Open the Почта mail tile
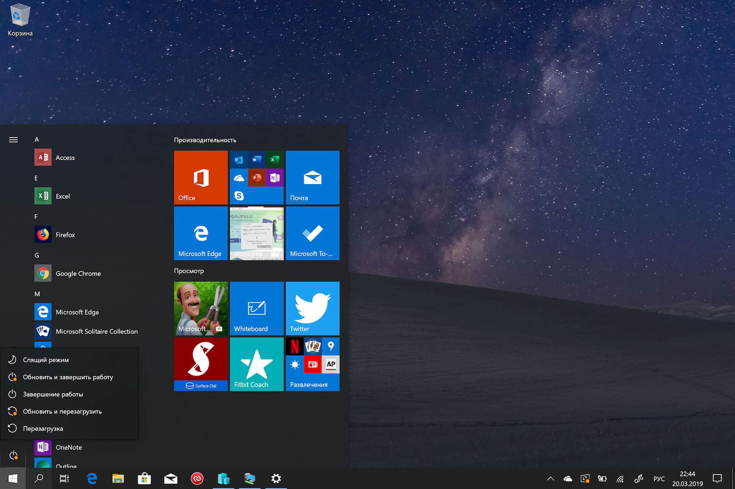735x489 pixels. click(x=312, y=177)
